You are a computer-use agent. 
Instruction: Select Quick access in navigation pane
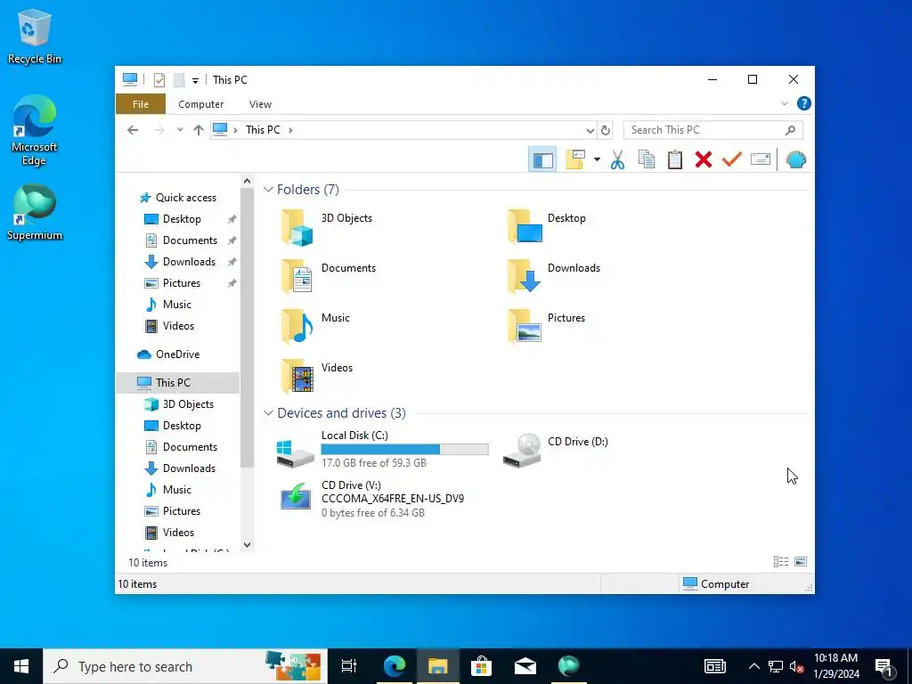(178, 198)
